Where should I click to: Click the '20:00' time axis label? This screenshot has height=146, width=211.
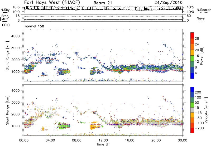coord(156,140)
